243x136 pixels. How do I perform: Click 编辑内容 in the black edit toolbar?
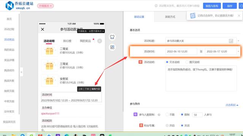[x=95, y=89]
